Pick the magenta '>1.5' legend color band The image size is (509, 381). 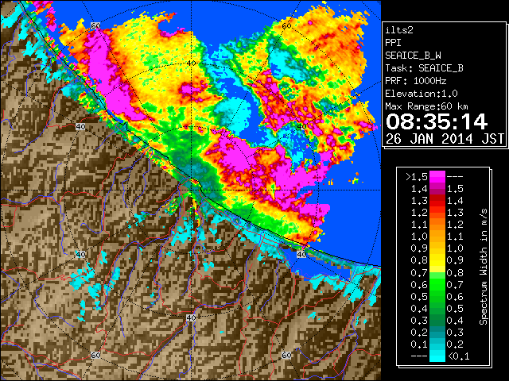pyautogui.click(x=437, y=176)
